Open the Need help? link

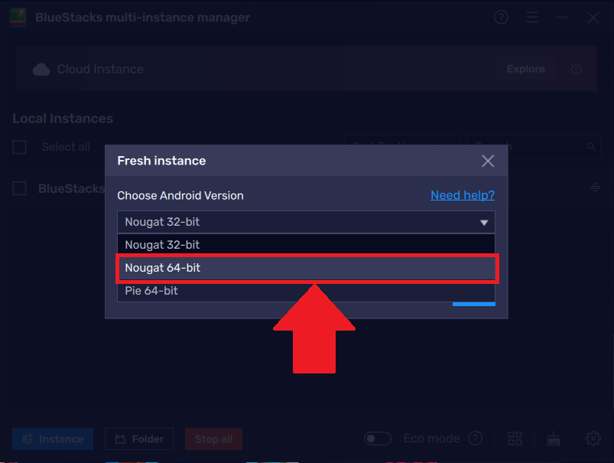[x=463, y=195]
